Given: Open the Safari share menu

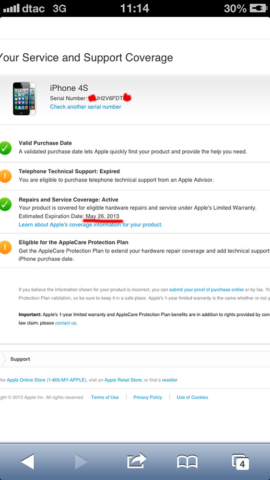Looking at the screenshot, I should pos(137,461).
